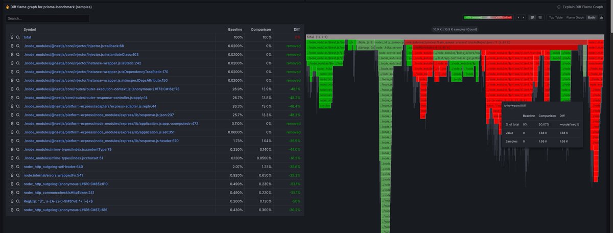Click the 1.04% comparison cell
613x233 pixels.
point(266,141)
